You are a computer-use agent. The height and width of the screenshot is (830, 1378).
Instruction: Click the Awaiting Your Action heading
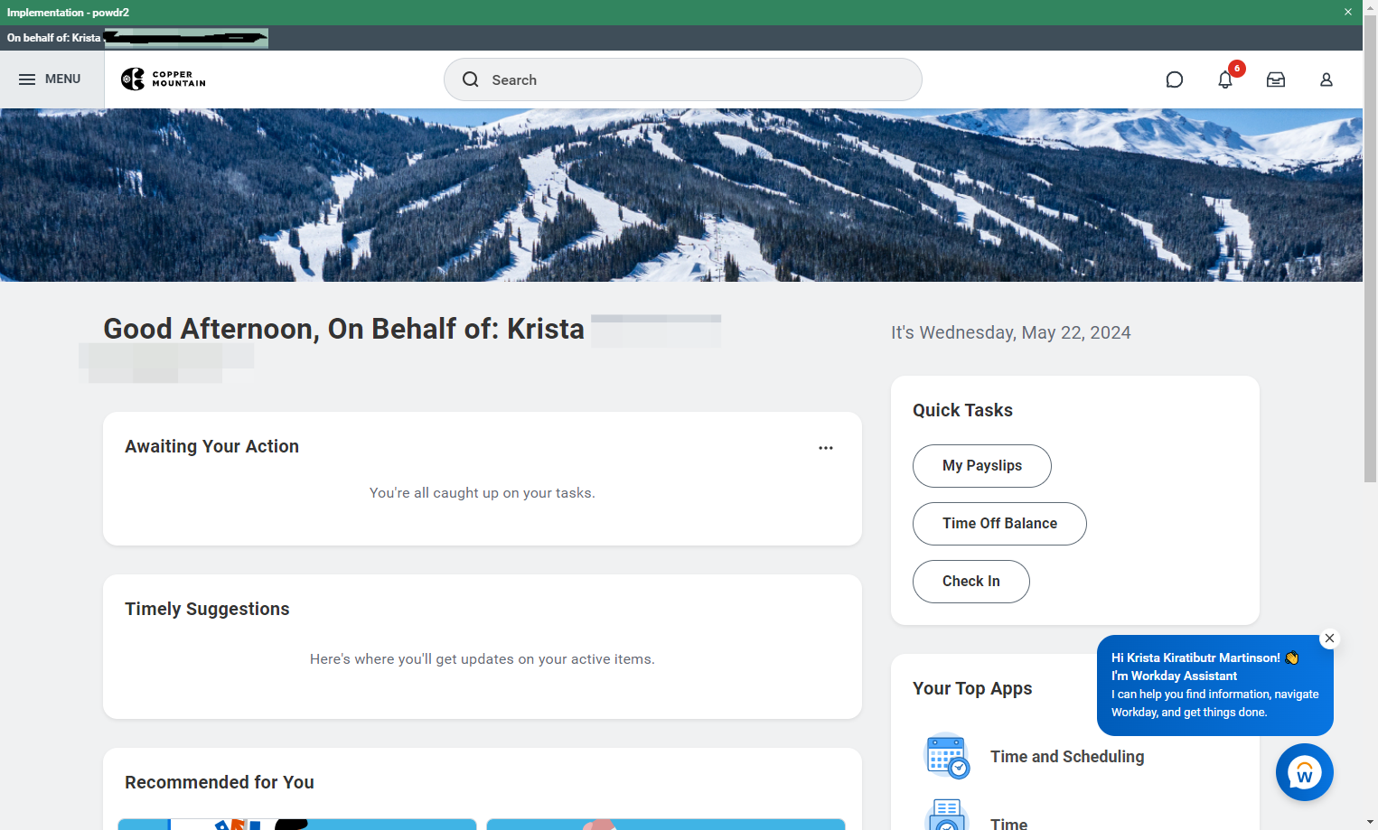[211, 446]
